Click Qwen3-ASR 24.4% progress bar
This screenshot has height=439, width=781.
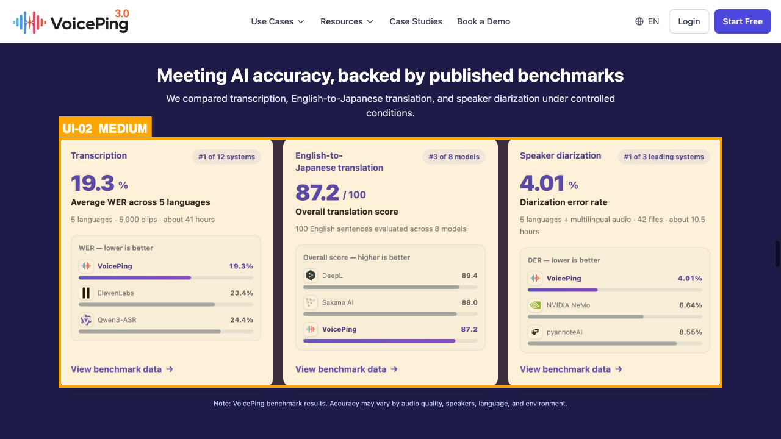coord(166,331)
